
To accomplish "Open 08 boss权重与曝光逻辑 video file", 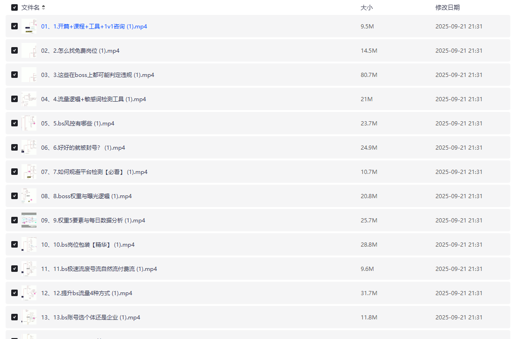I will click(x=86, y=196).
